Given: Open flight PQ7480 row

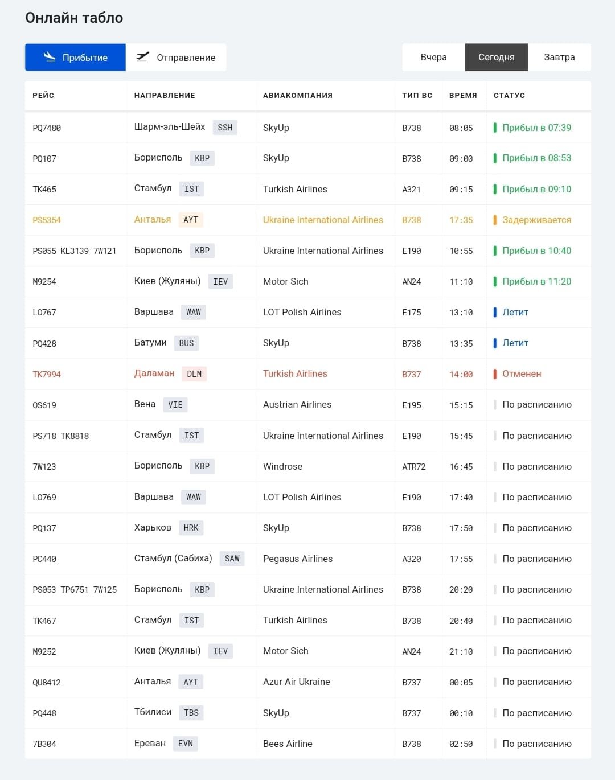Looking at the screenshot, I should (x=308, y=128).
